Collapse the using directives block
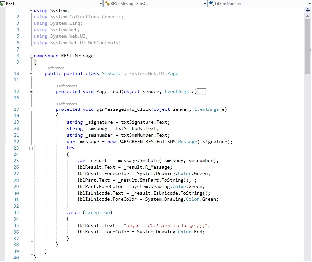This screenshot has height=262, width=312. (x=31, y=10)
